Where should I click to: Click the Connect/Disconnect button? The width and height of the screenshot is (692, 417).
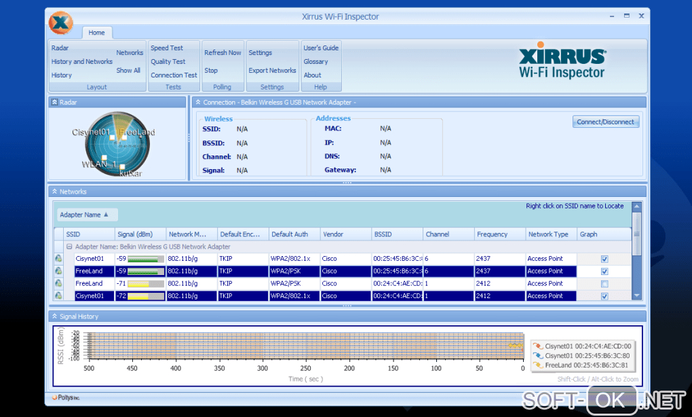[x=605, y=122]
